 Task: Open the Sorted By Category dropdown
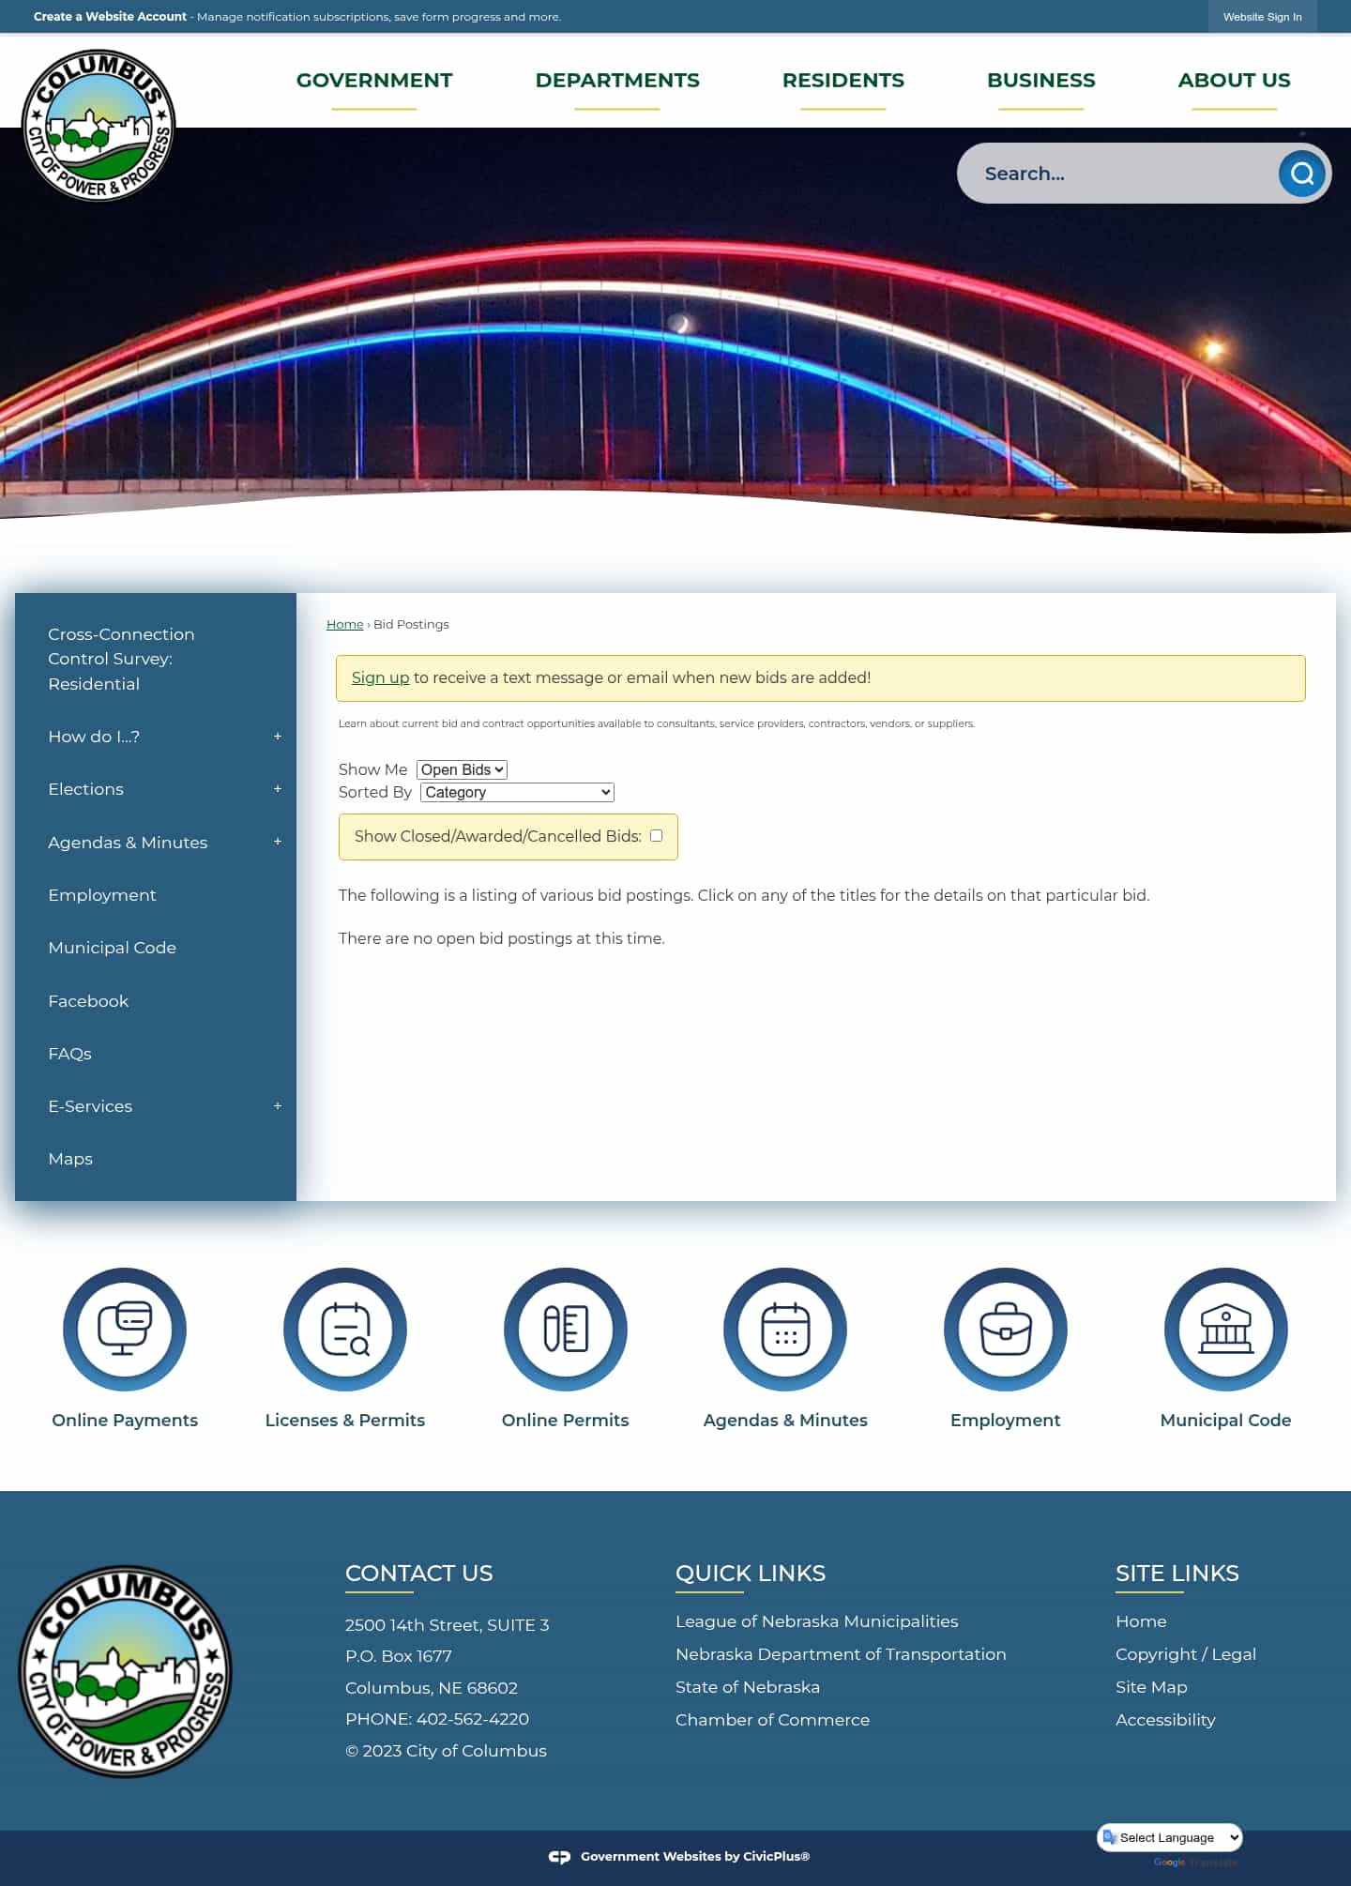[517, 792]
